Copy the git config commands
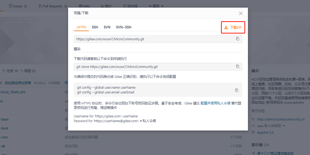The height and width of the screenshot is (155, 310). tap(237, 90)
